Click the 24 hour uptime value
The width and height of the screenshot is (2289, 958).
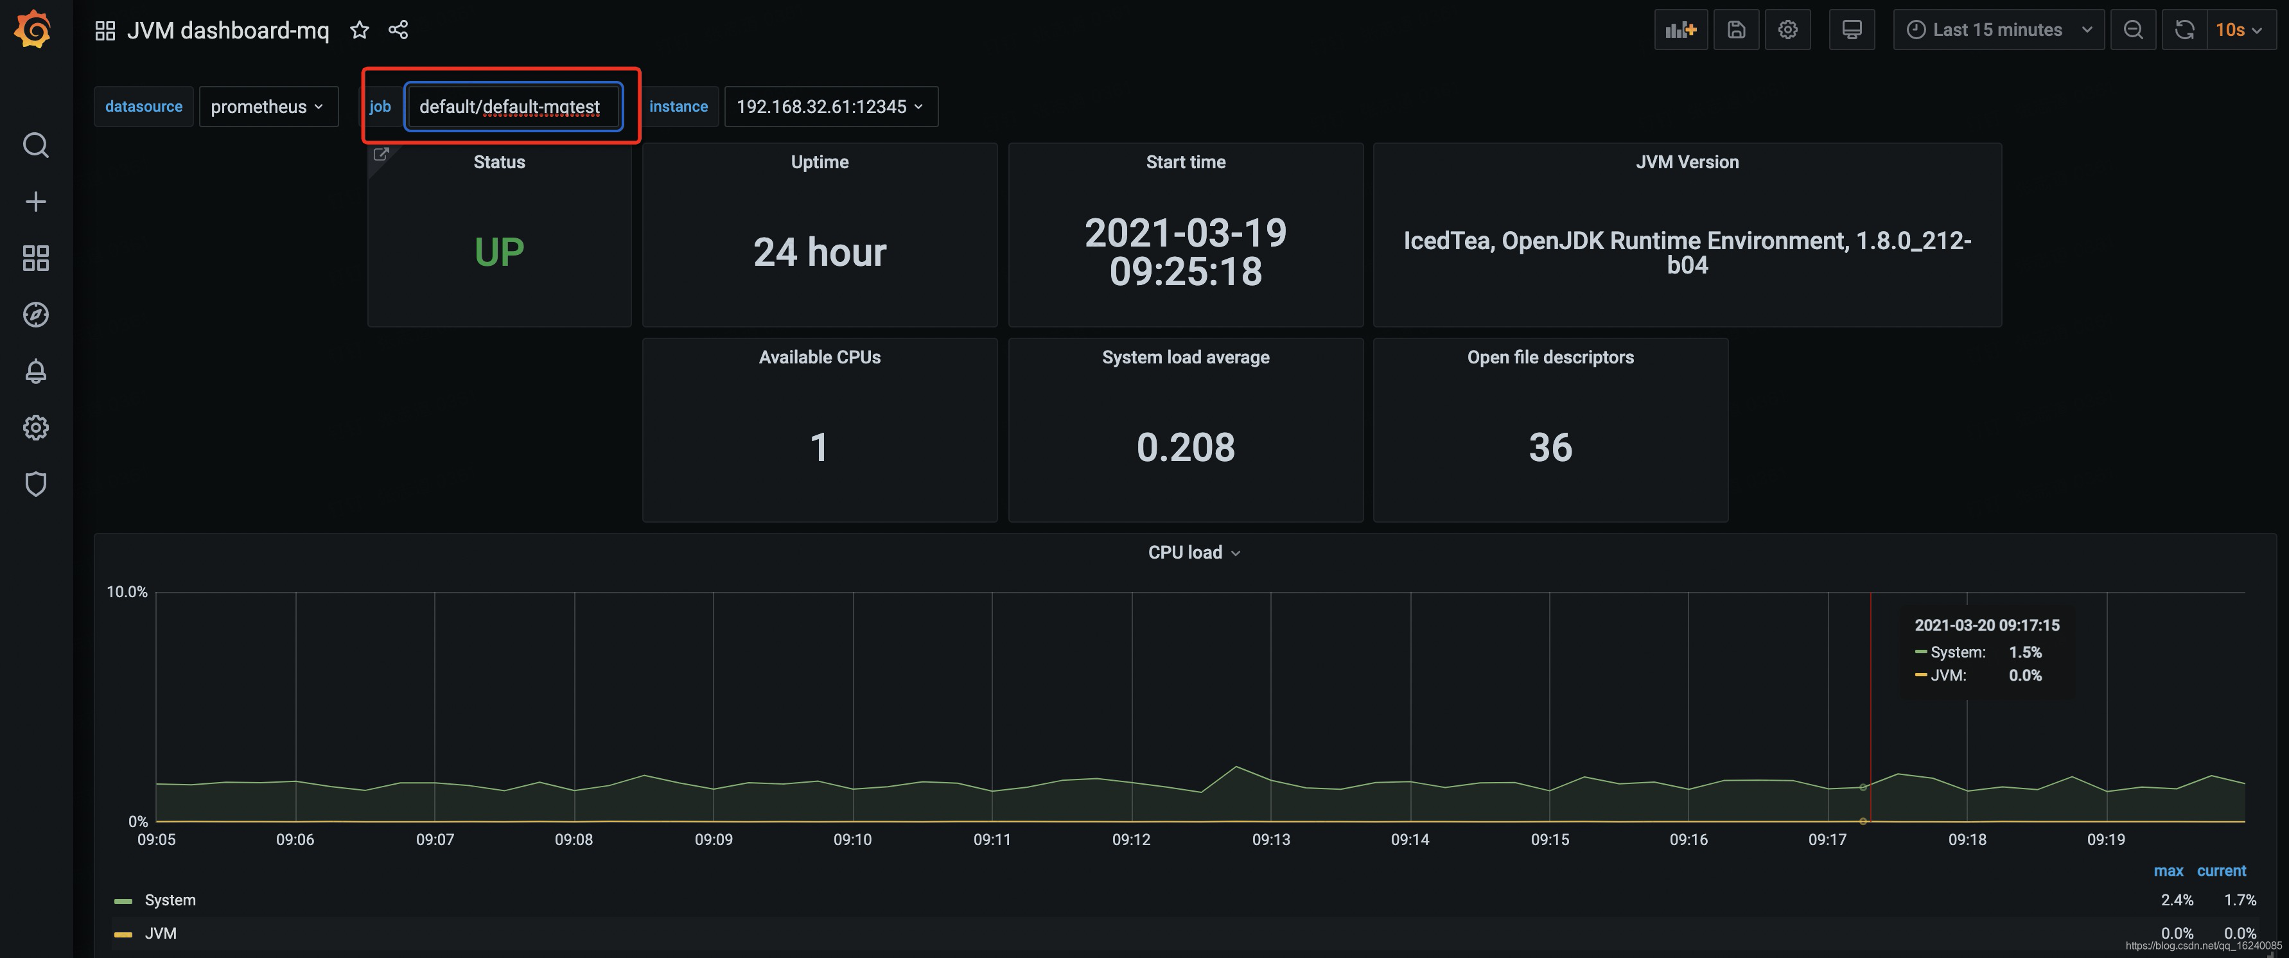[x=820, y=252]
